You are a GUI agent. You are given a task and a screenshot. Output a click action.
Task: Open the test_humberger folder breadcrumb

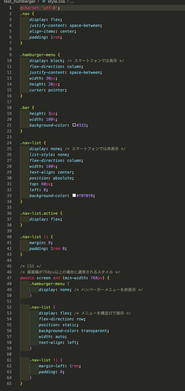(20, 2)
